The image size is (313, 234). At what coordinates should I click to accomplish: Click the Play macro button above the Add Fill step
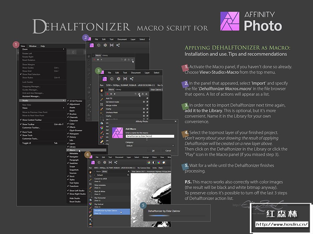(115, 94)
